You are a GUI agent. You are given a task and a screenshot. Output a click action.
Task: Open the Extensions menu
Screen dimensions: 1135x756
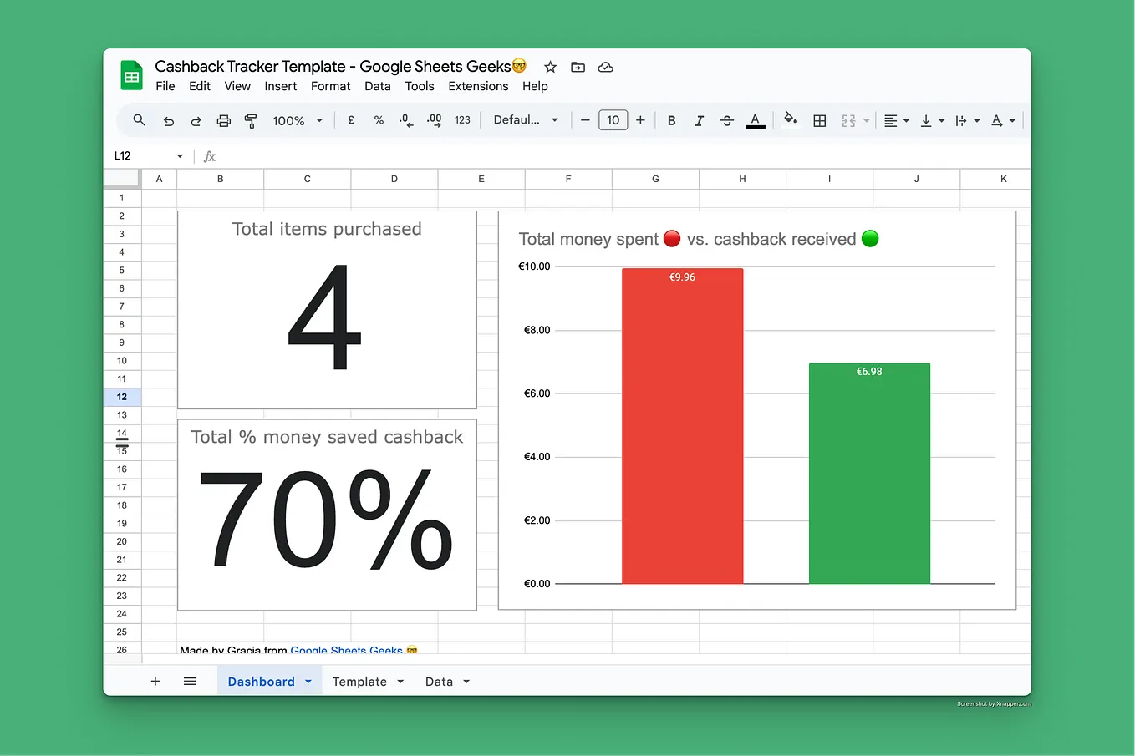tap(477, 86)
